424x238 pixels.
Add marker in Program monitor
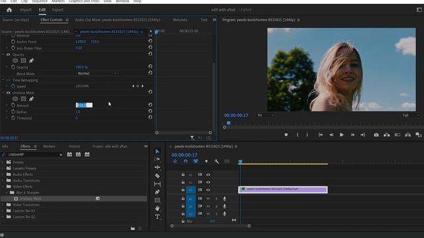click(286, 135)
